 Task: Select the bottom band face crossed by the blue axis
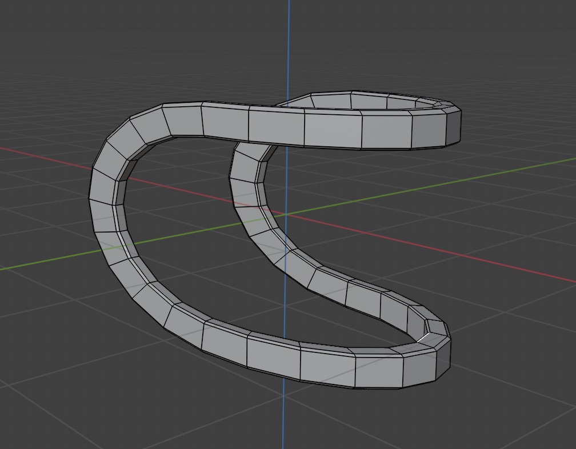pyautogui.click(x=273, y=357)
